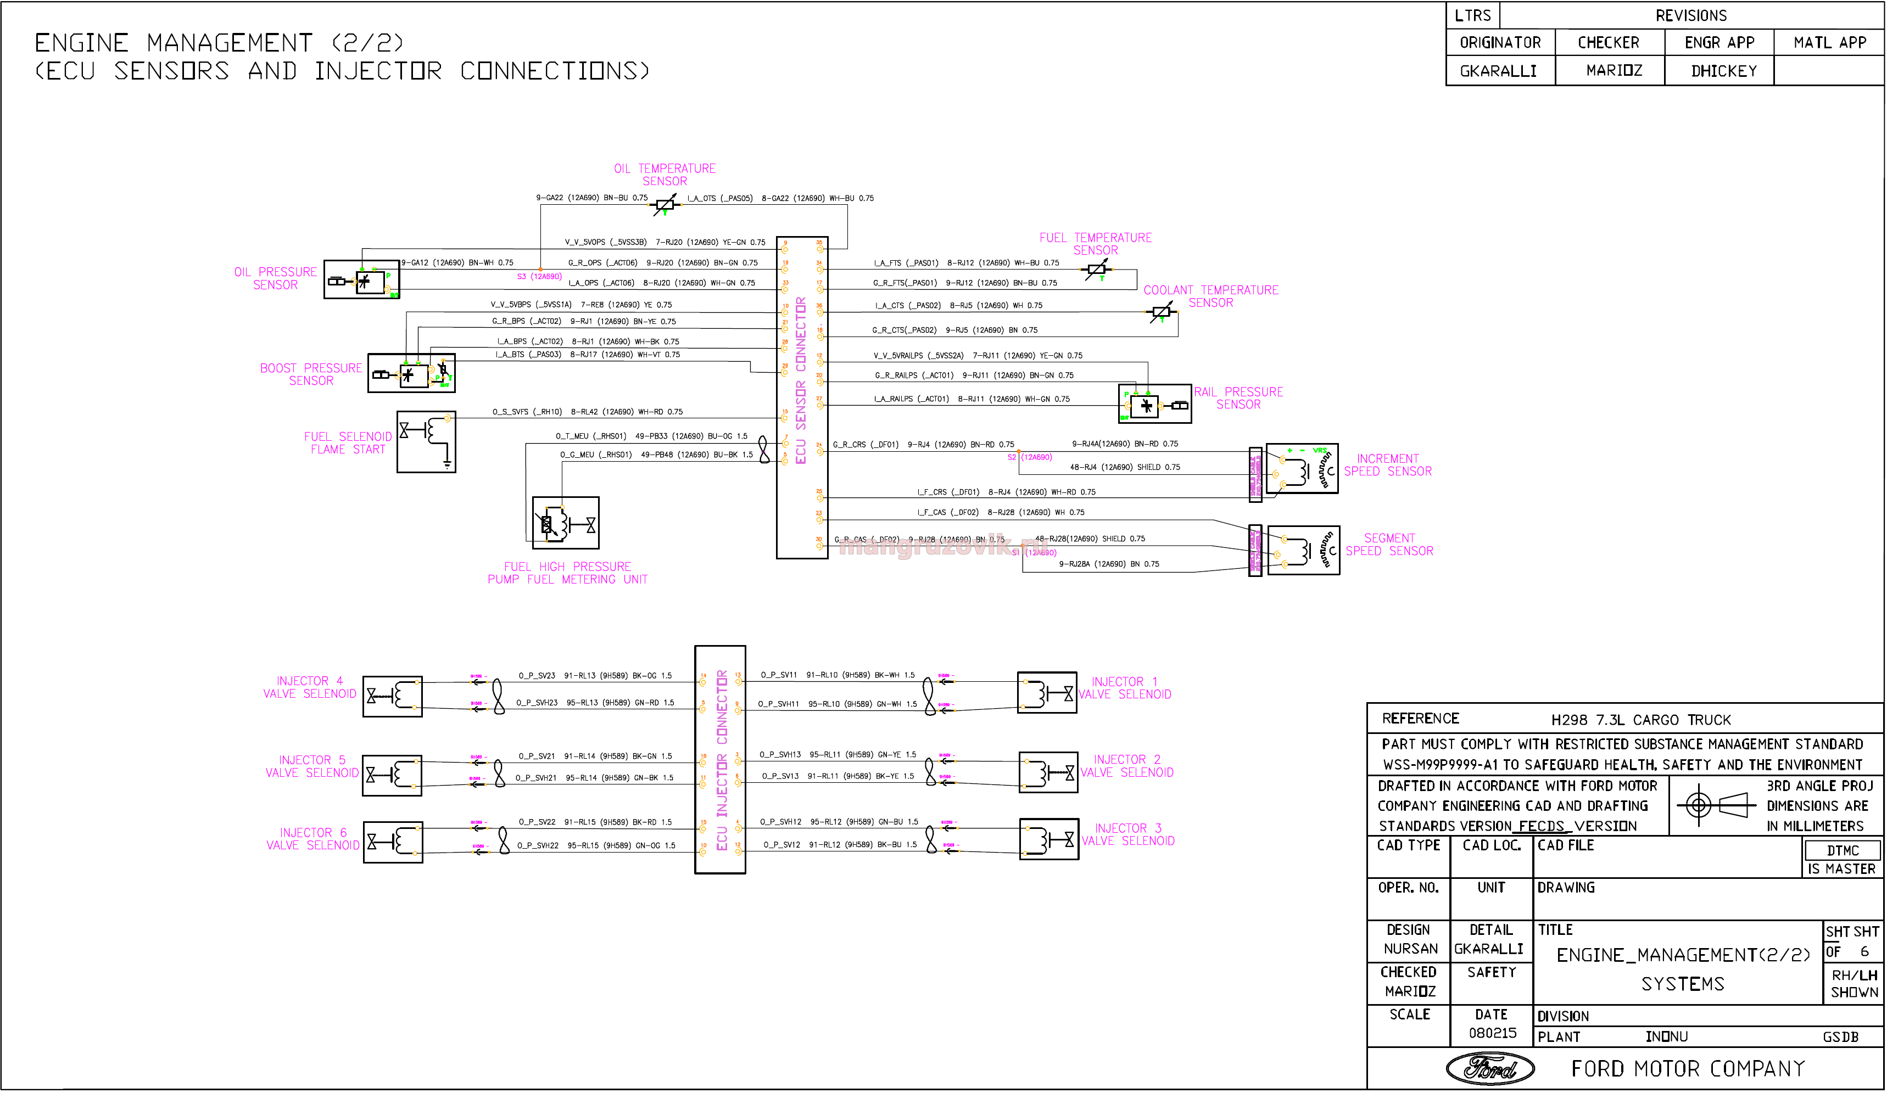Click the fuel temperature sensor thermistor symbol
The image size is (1887, 1093).
click(1097, 270)
